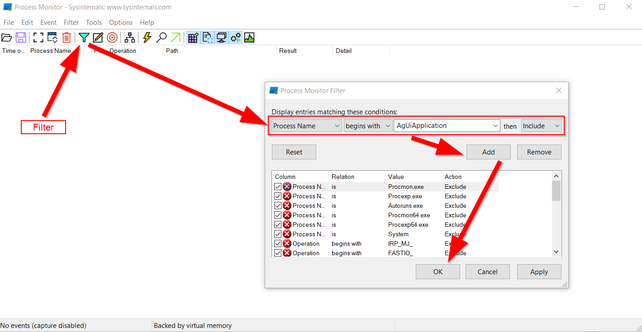Open the Edit menu

click(27, 23)
